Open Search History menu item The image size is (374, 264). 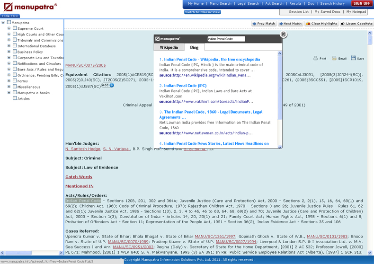click(332, 4)
